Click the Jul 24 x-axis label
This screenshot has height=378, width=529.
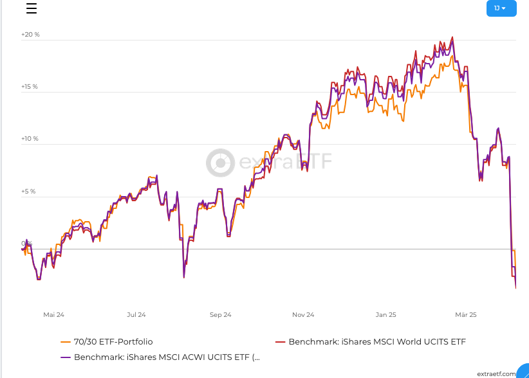136,315
